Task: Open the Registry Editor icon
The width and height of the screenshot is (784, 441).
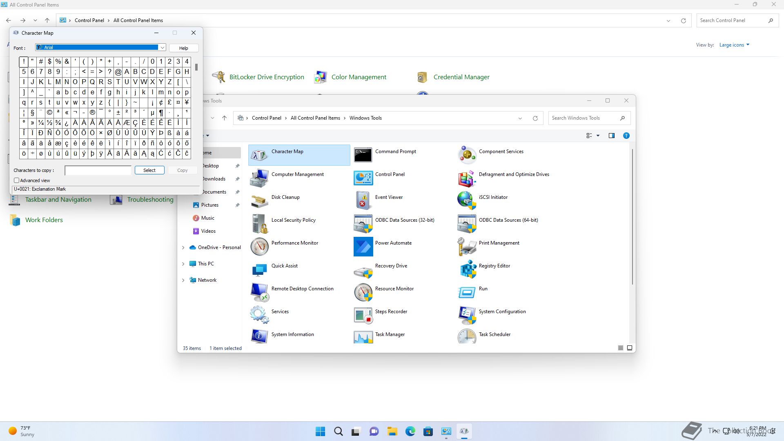Action: 468,269
